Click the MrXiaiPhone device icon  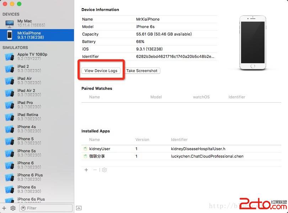[x=10, y=35]
